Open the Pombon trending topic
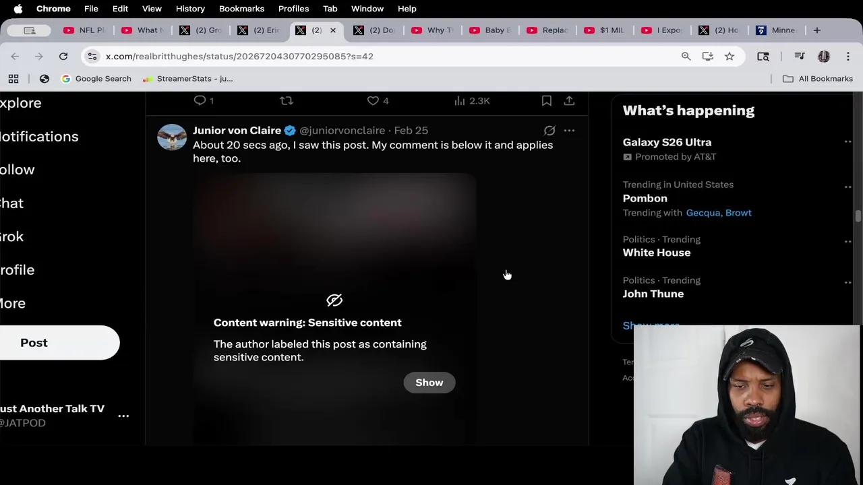This screenshot has width=863, height=485. click(x=645, y=199)
